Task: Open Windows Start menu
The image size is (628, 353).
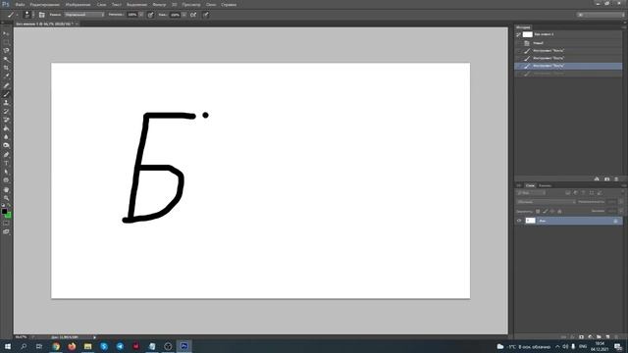Action: point(8,346)
